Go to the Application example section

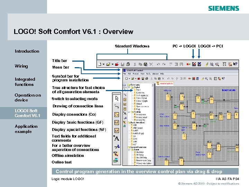click(26, 129)
